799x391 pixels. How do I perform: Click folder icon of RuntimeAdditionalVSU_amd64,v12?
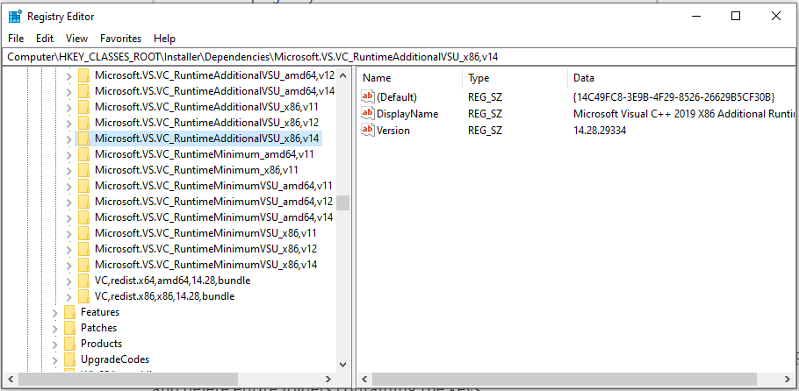[83, 75]
